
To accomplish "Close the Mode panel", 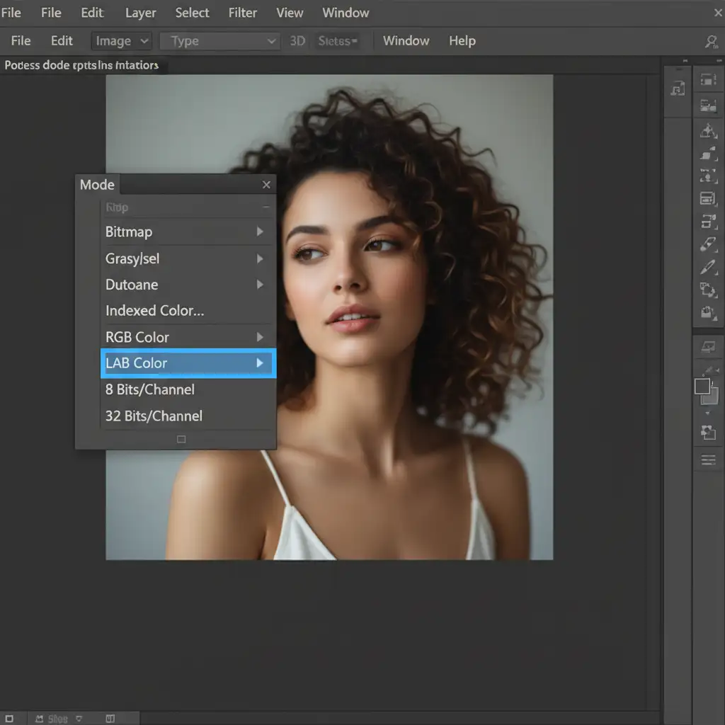I will 266,185.
